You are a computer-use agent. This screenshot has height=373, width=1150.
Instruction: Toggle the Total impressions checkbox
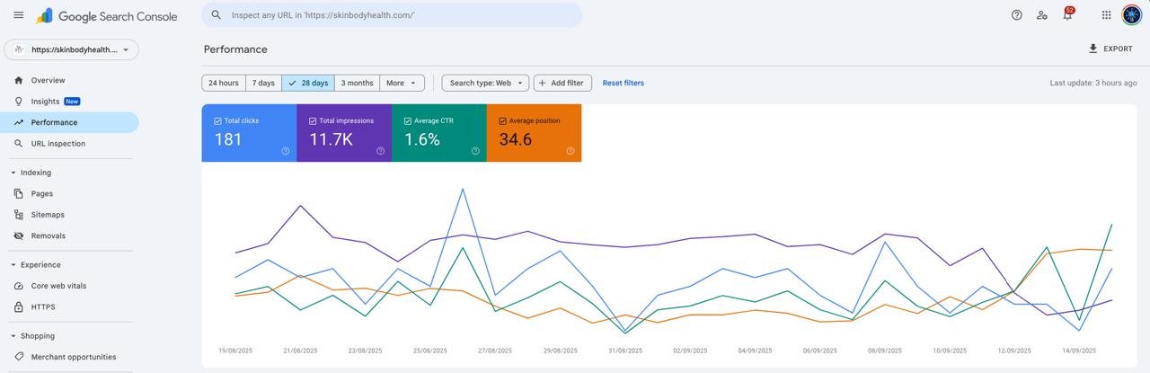click(313, 120)
